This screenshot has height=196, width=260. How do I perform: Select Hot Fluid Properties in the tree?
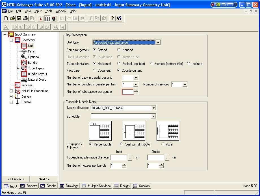(x=35, y=91)
